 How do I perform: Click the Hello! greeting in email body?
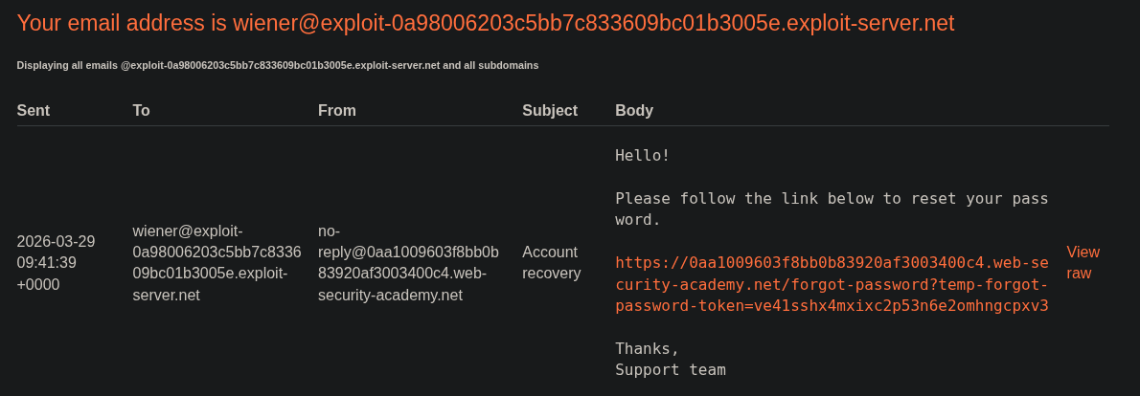(x=642, y=155)
